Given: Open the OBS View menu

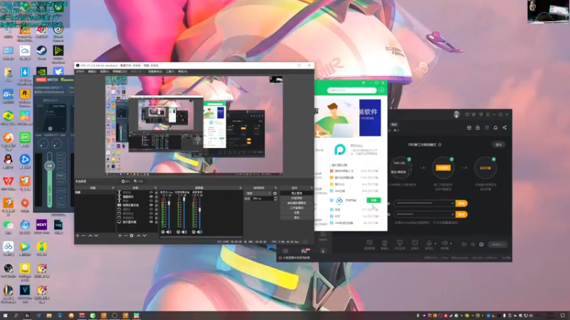Looking at the screenshot, I should pos(104,72).
